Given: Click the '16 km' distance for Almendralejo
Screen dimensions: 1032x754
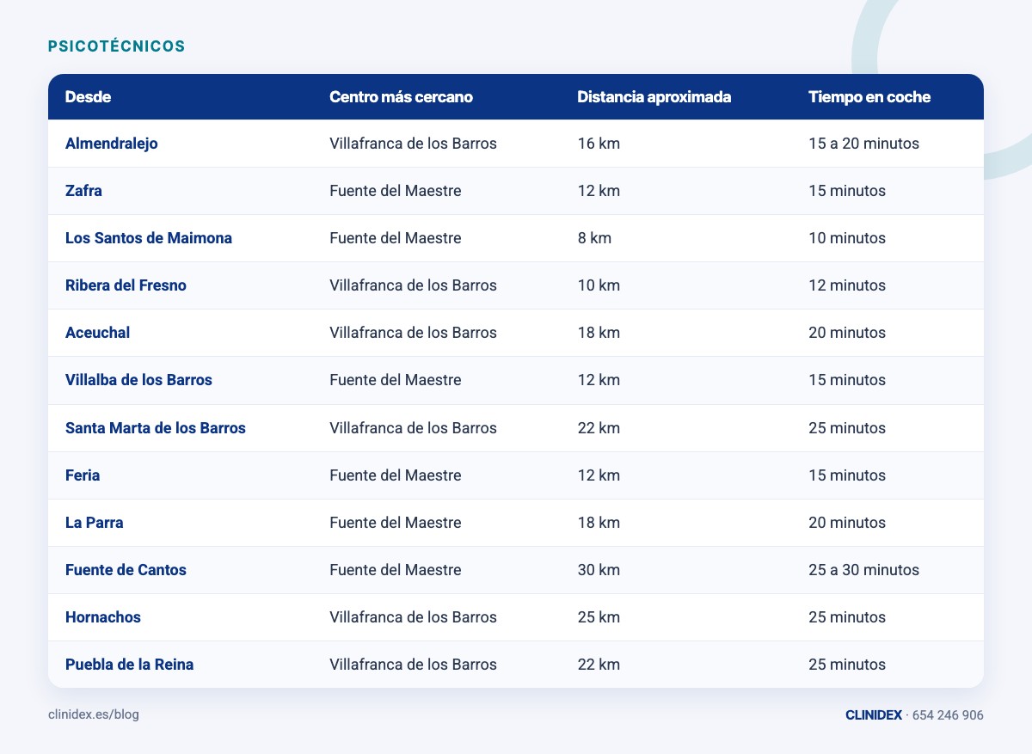Looking at the screenshot, I should pyautogui.click(x=599, y=144).
